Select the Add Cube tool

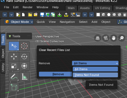[14, 87]
